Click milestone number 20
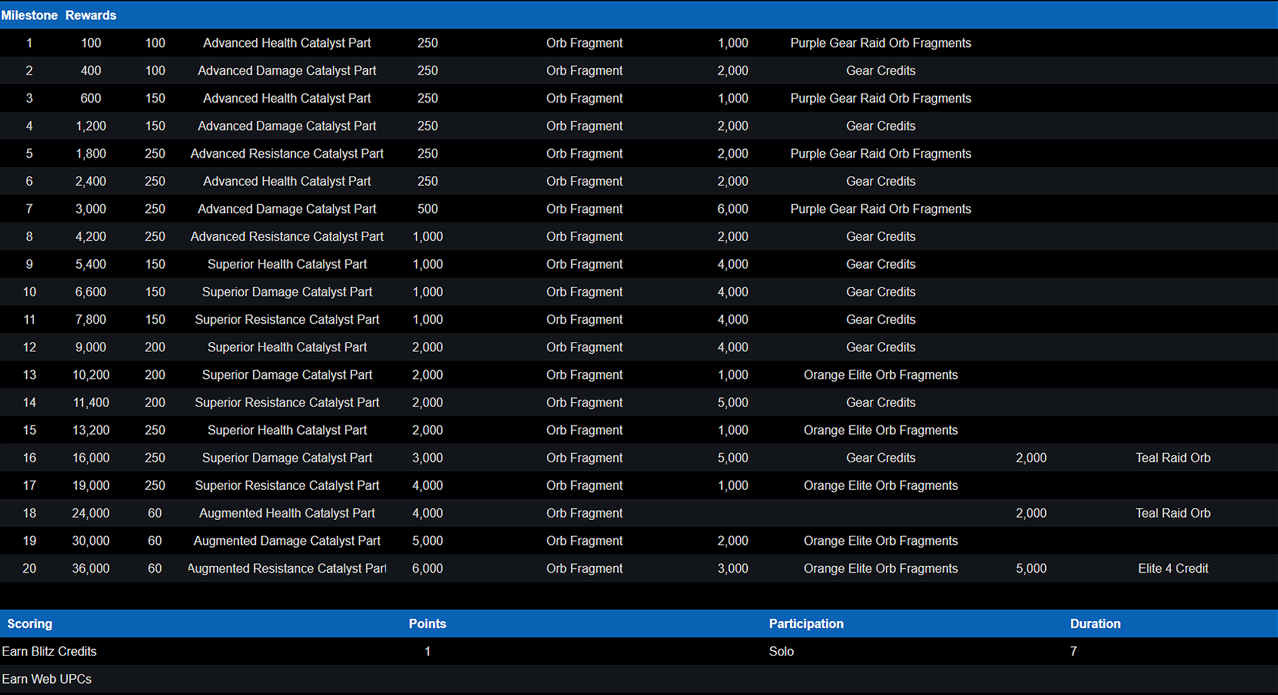 (x=29, y=569)
